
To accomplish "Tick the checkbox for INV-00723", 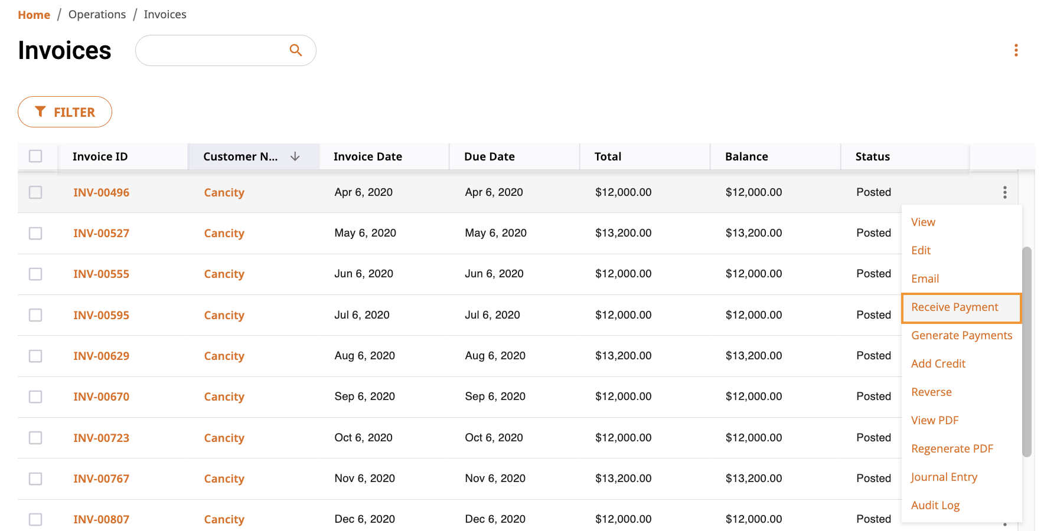I will coord(35,438).
